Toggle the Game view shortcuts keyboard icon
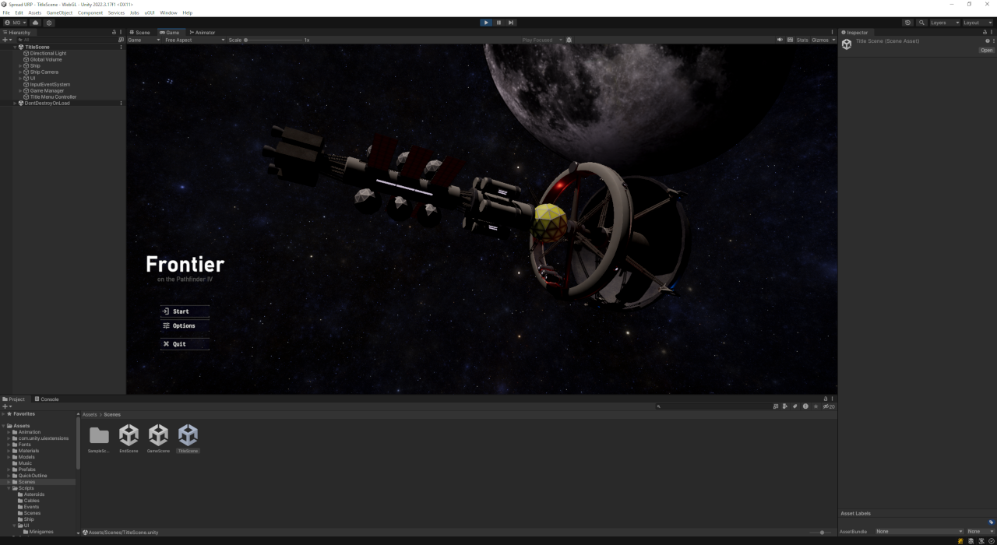 791,40
